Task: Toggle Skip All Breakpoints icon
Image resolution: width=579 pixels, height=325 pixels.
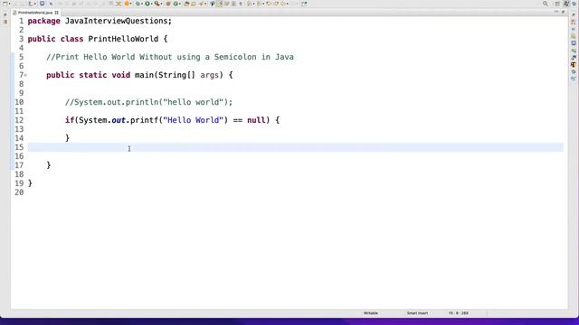Action: click(x=51, y=4)
